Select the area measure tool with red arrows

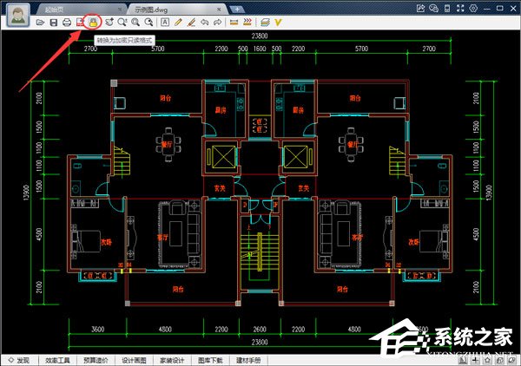[x=247, y=23]
